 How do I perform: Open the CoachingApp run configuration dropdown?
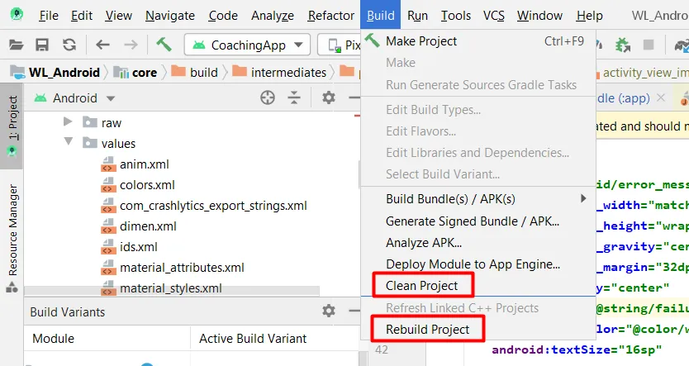[247, 45]
